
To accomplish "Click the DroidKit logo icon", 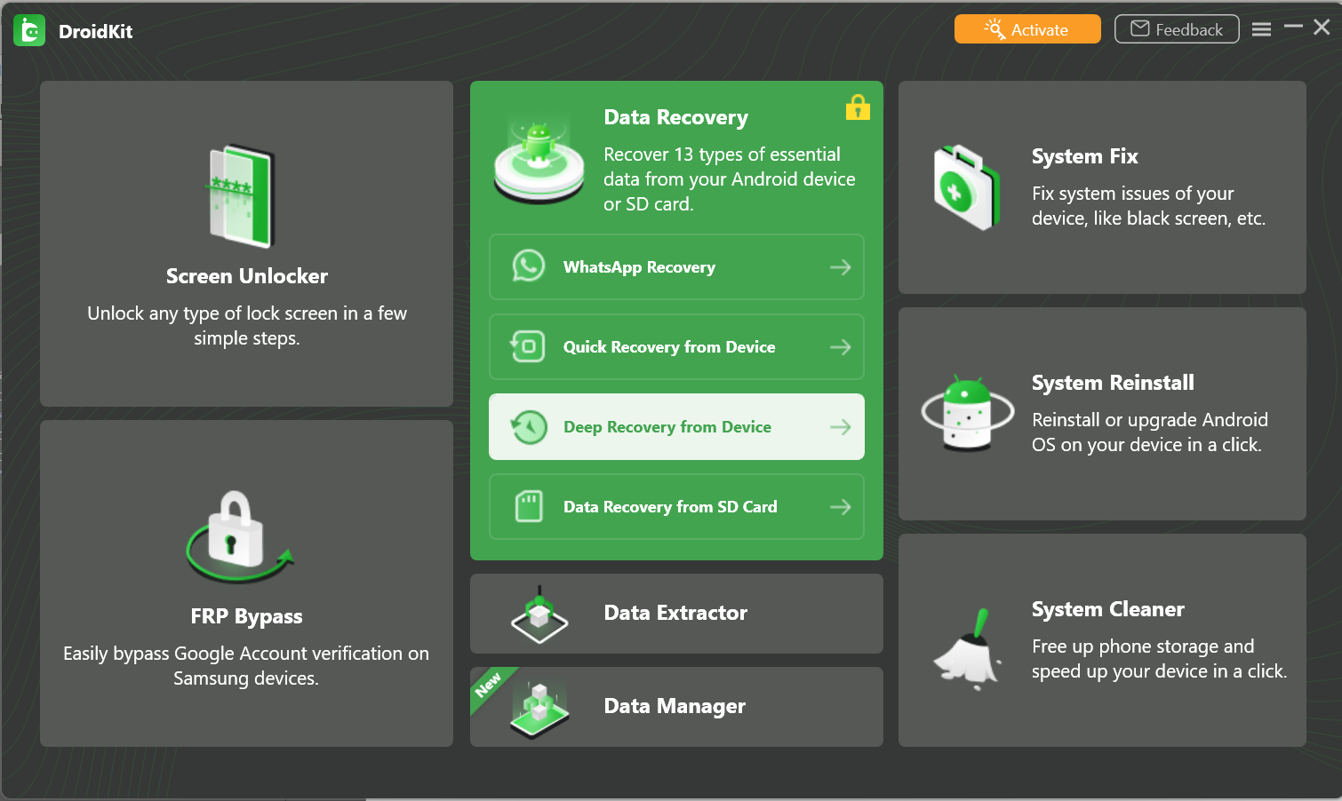I will coord(29,31).
